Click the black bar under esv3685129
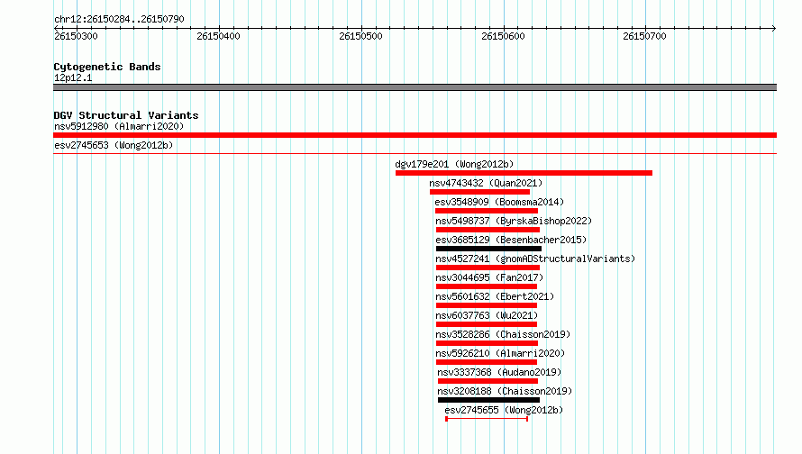The width and height of the screenshot is (802, 454). [488, 249]
